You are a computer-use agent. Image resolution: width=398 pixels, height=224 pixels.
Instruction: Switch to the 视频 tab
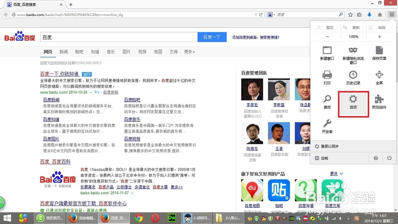(x=142, y=51)
